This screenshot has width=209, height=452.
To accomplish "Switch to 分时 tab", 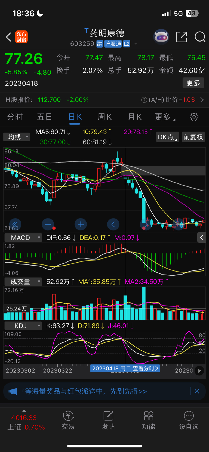I will tap(15, 117).
